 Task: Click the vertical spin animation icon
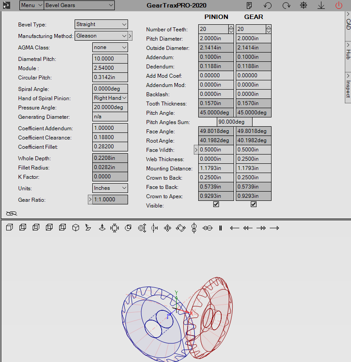click(194, 228)
